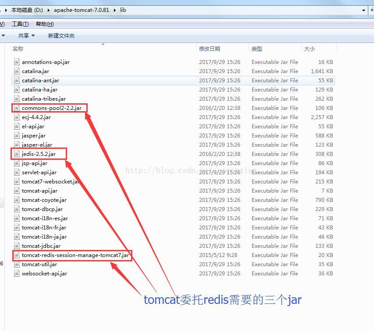374x331 pixels.
Task: Go to 本地磁盘 (D:) in the breadcrumb
Action: pyautogui.click(x=27, y=10)
